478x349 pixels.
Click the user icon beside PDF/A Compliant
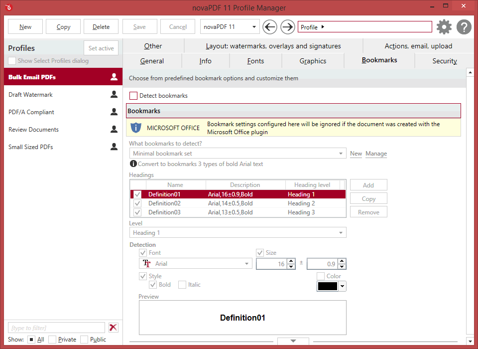tap(114, 112)
